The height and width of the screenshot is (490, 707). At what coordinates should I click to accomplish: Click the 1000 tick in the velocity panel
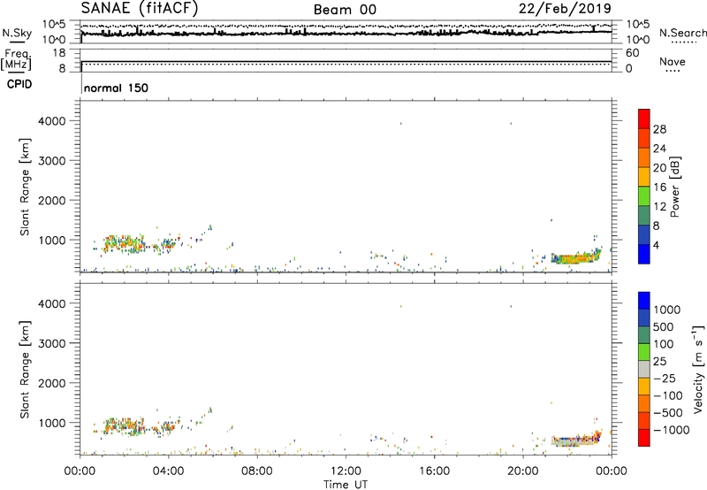point(52,423)
